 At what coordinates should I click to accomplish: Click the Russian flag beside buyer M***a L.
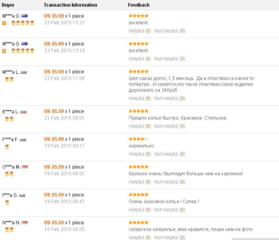[x=24, y=72]
